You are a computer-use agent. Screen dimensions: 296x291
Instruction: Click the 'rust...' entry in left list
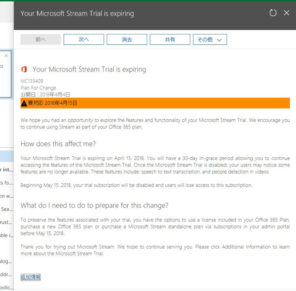(7, 222)
